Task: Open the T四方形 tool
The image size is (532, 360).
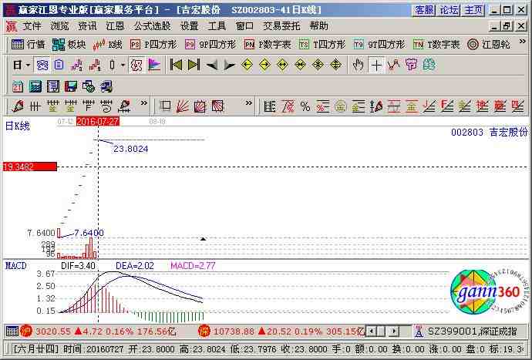Action: 322,45
